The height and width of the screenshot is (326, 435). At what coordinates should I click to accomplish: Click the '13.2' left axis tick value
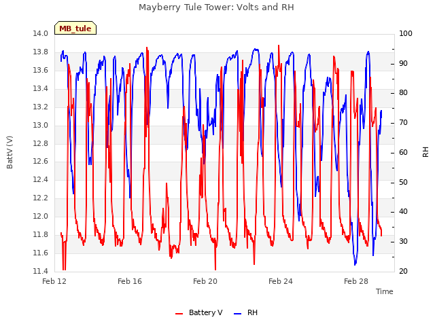pos(40,107)
